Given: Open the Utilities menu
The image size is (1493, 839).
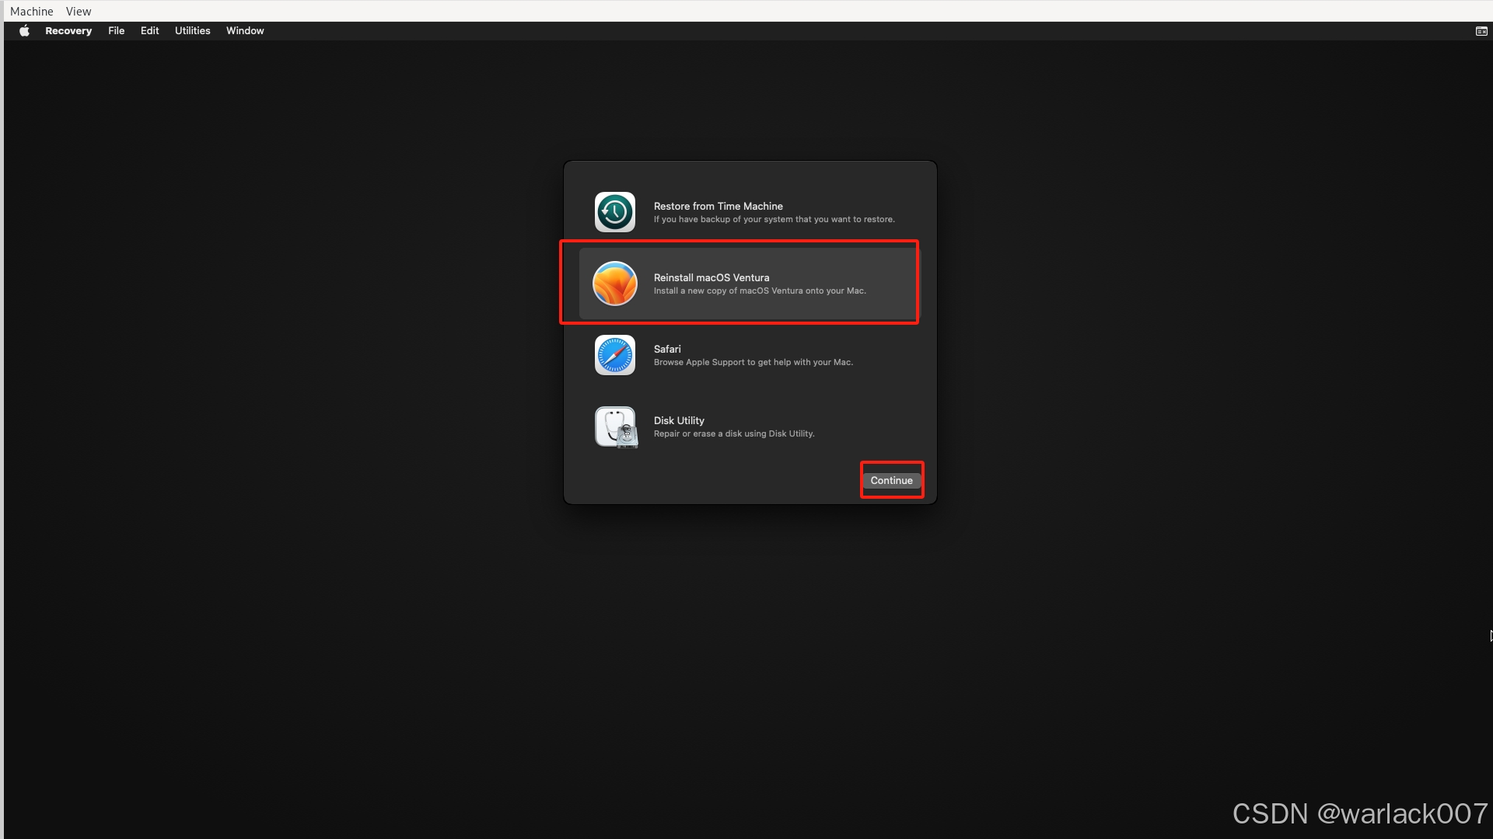Looking at the screenshot, I should point(193,31).
